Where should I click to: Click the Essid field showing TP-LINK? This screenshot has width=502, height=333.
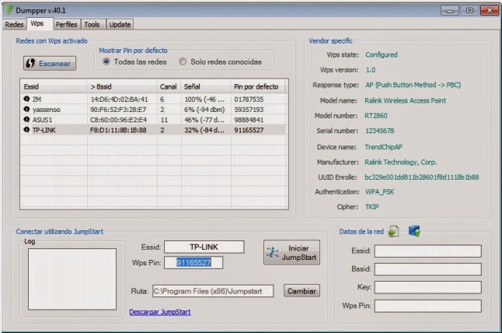coord(204,247)
